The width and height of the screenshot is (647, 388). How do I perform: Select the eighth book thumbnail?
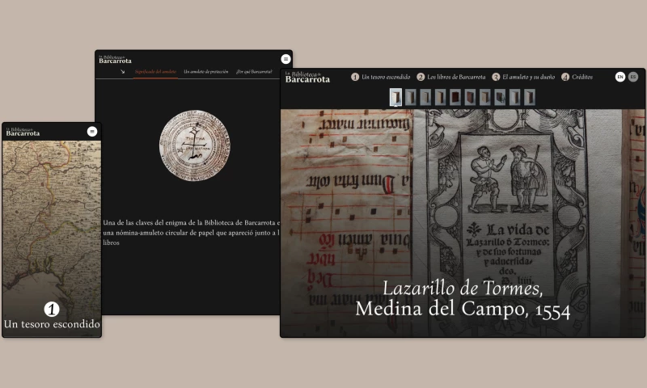[500, 98]
